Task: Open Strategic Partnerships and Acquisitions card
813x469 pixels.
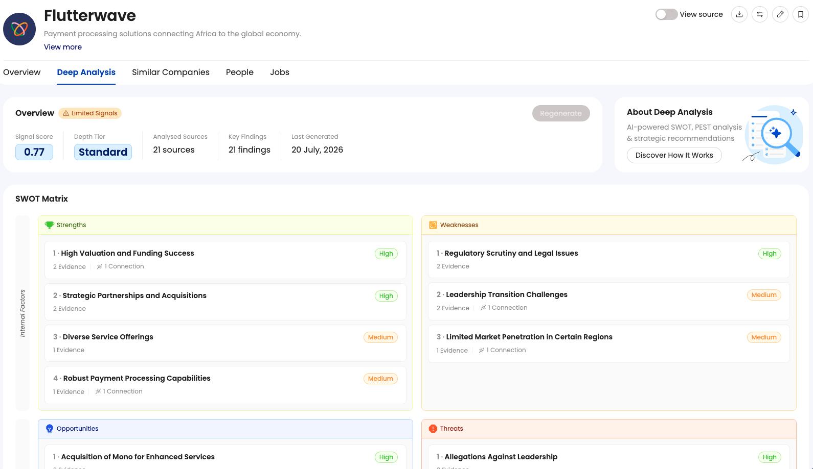Action: (225, 302)
